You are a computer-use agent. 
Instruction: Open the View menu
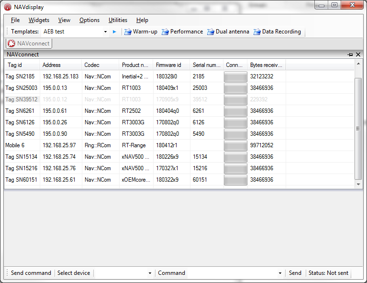(64, 20)
